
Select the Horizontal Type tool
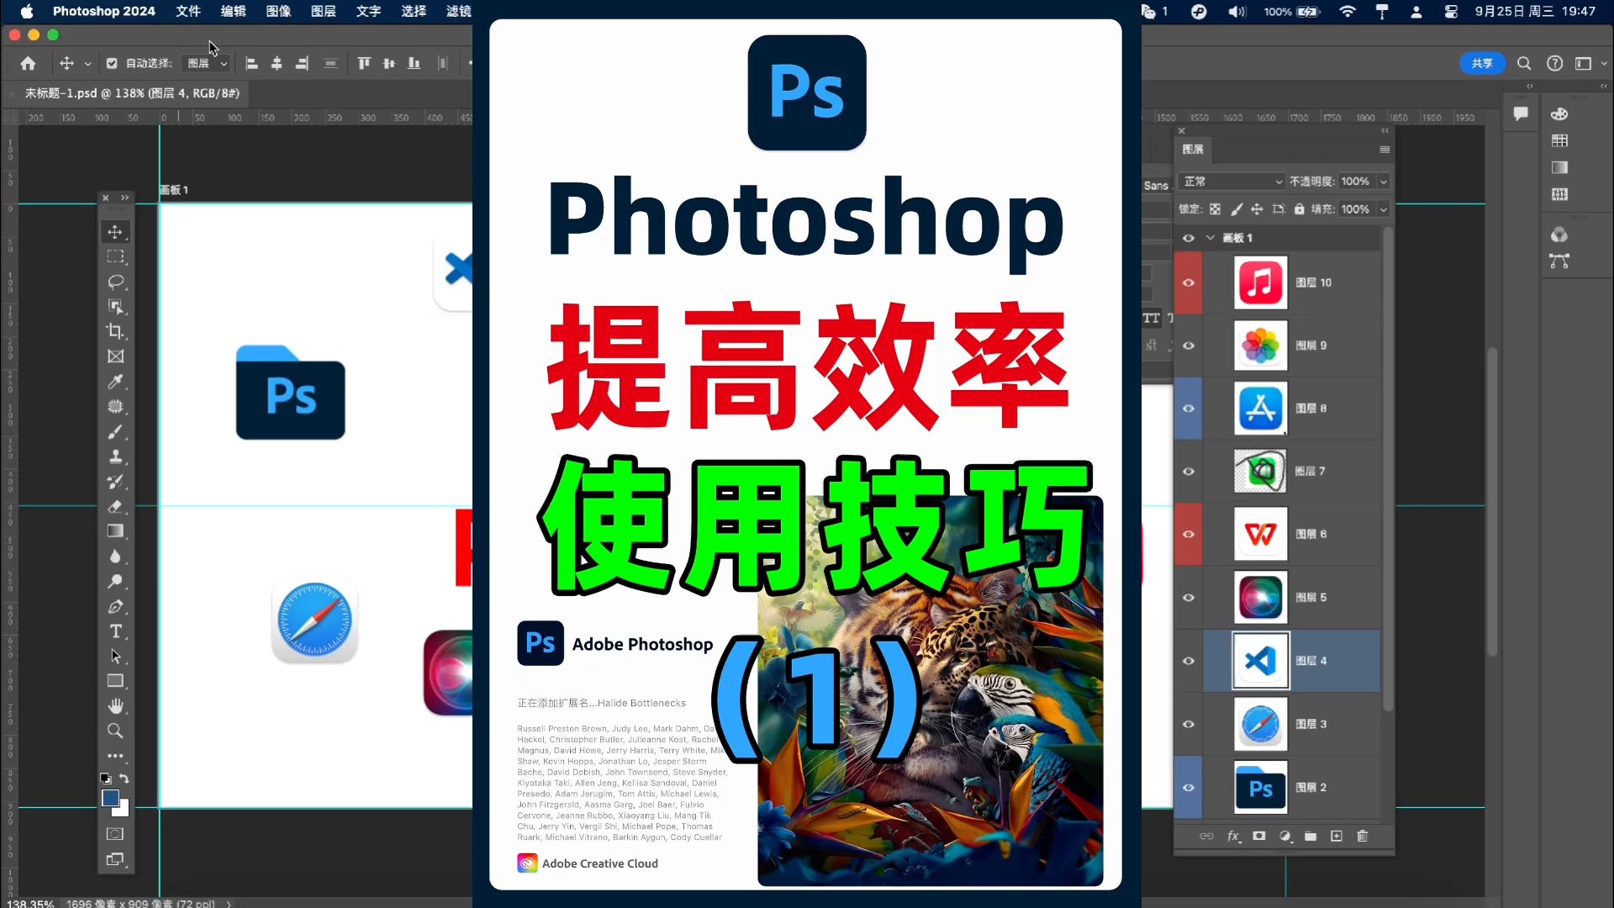115,631
